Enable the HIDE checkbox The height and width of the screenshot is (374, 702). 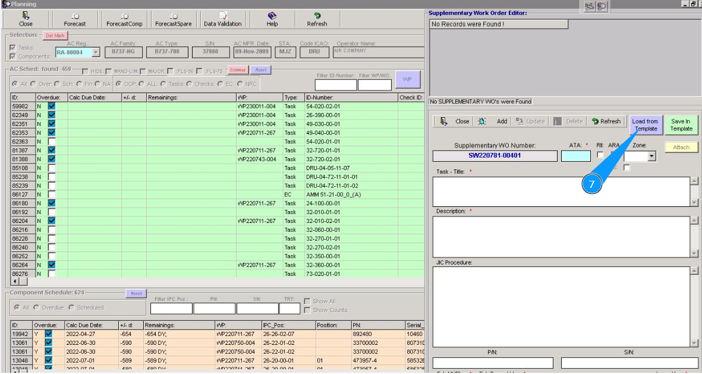click(x=85, y=72)
